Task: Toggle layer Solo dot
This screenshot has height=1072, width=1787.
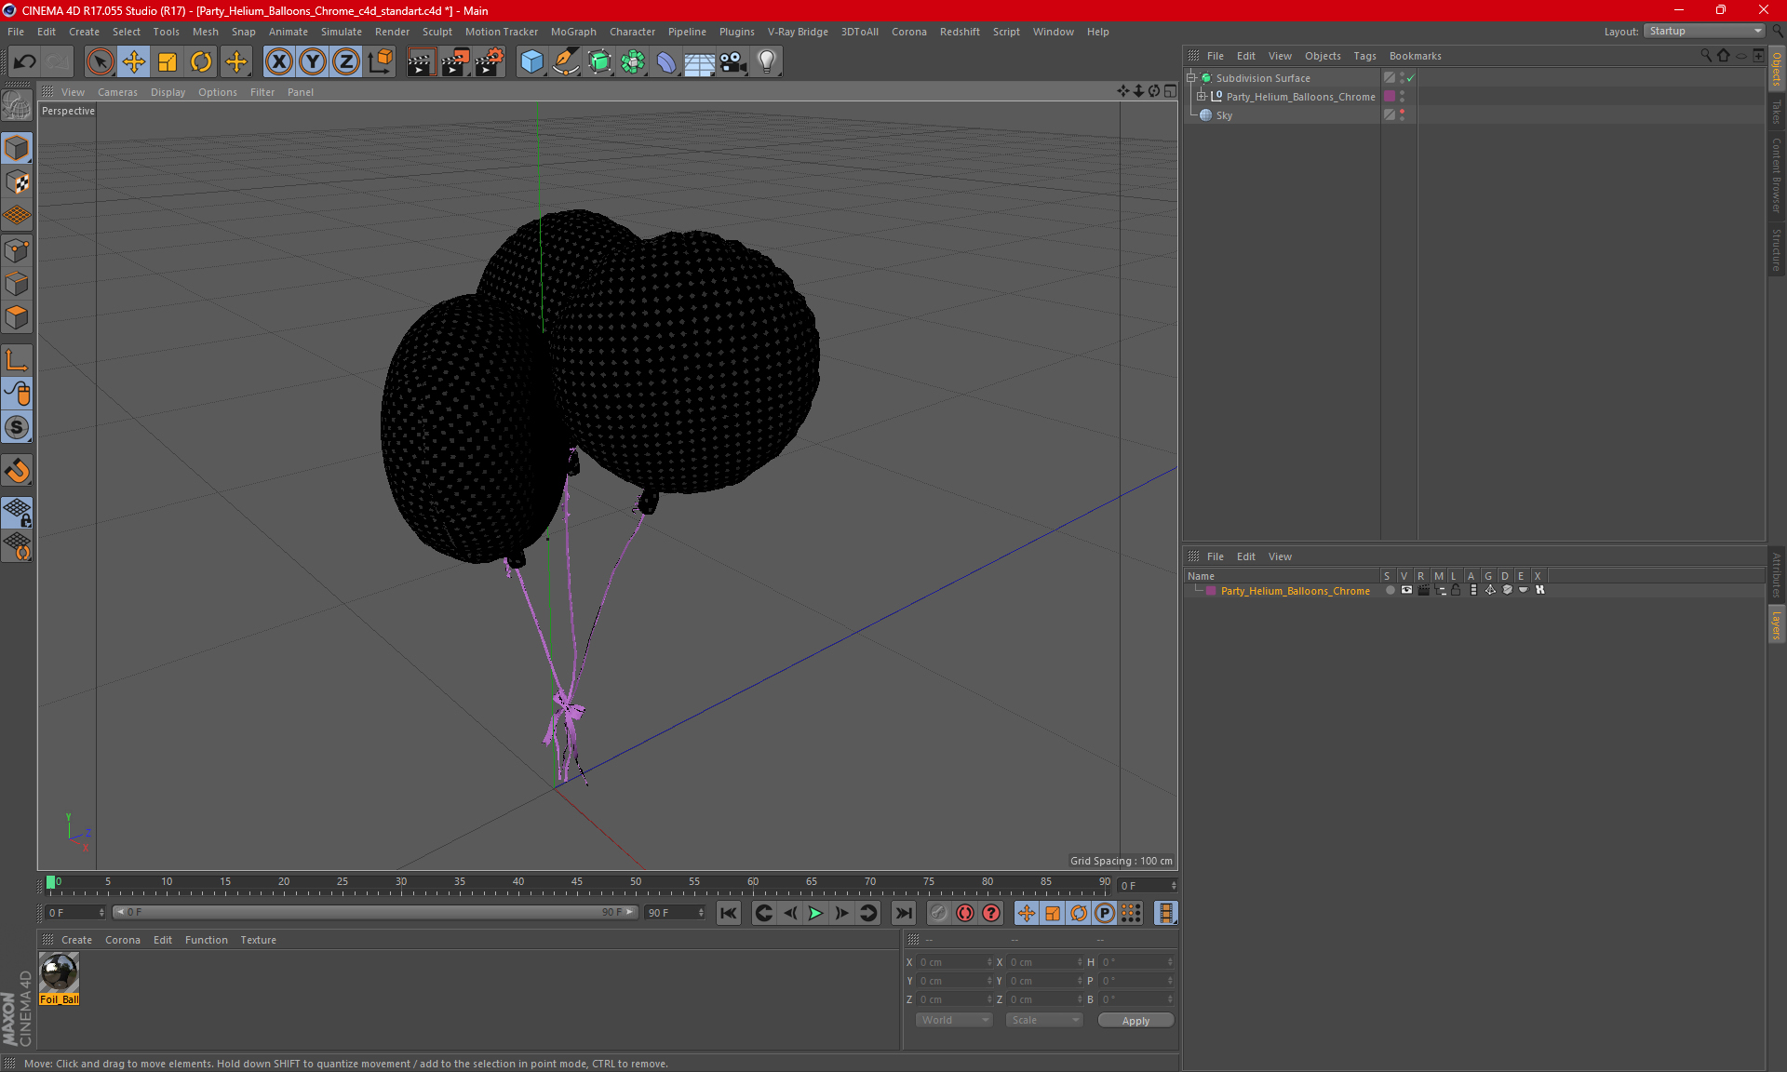Action: [x=1390, y=590]
